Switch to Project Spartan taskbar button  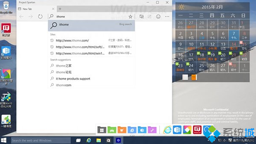click(118, 140)
